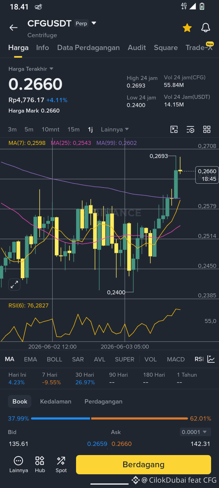Open the chart drawing tools icon

[x=174, y=129]
